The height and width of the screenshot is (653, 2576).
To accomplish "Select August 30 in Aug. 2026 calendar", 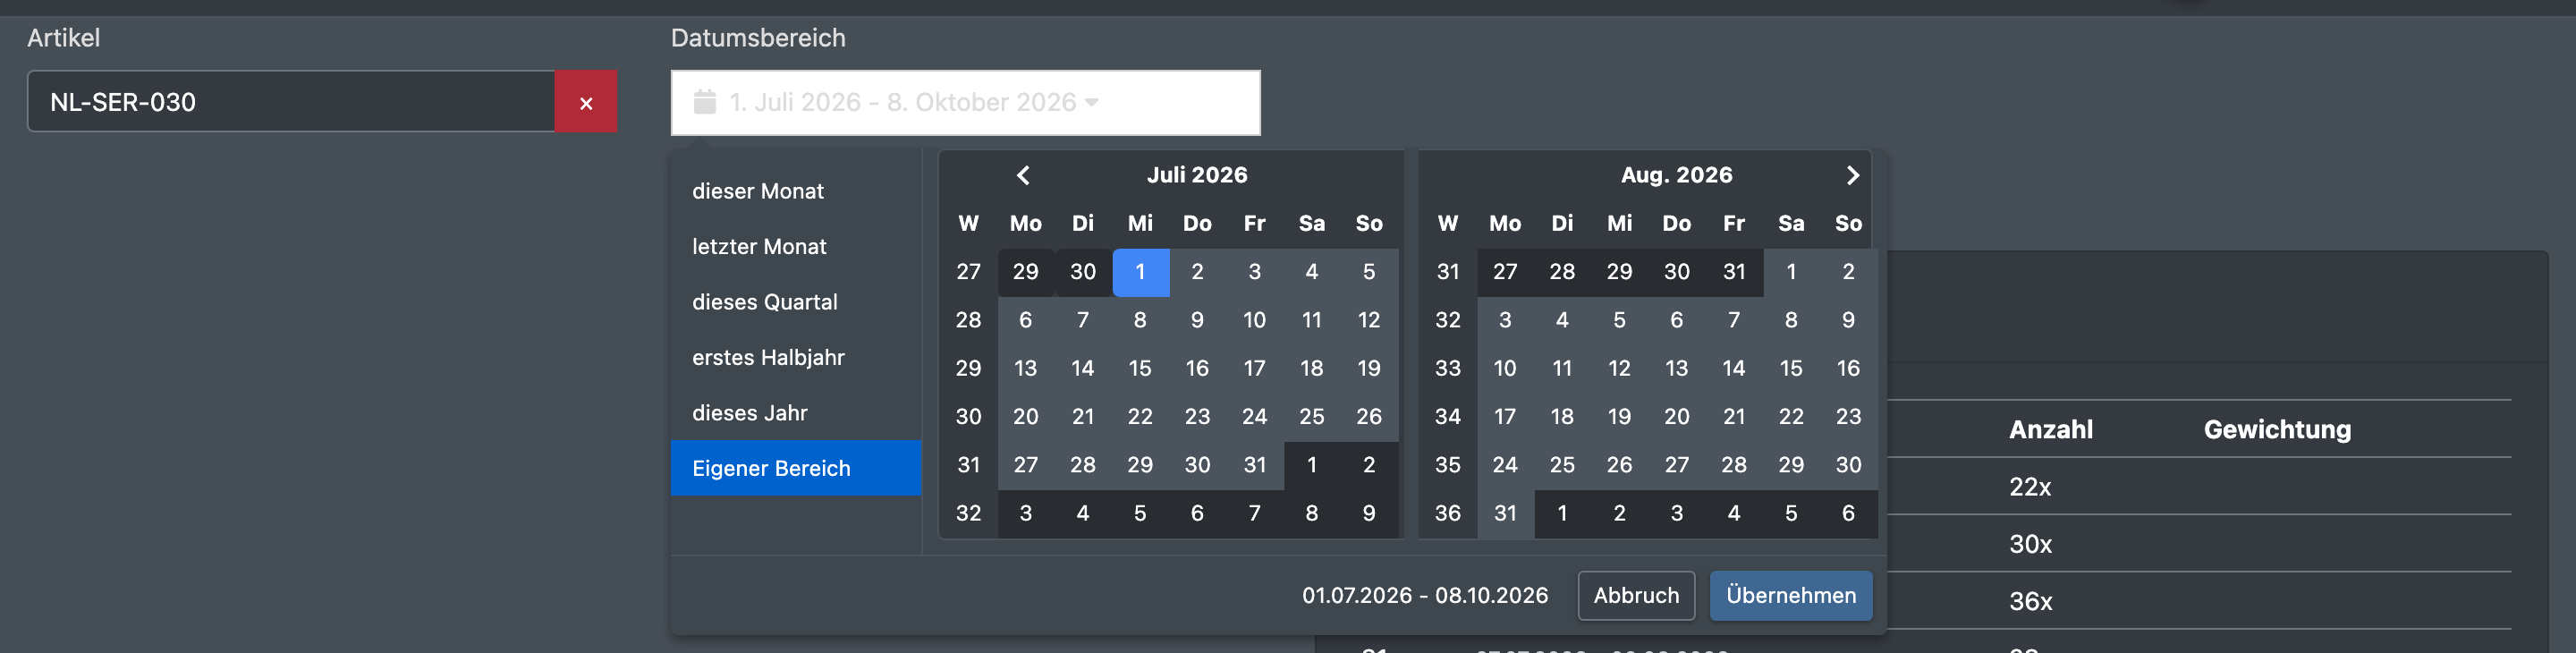I will coord(1848,465).
